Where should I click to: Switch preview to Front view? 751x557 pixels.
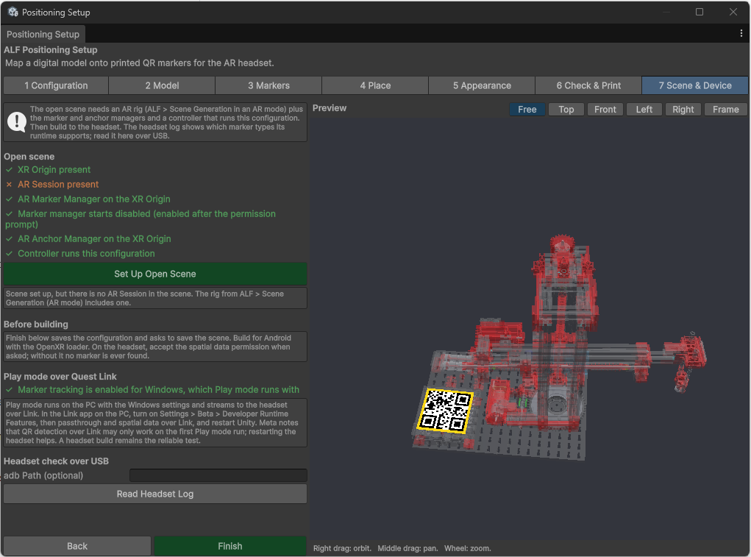click(605, 109)
